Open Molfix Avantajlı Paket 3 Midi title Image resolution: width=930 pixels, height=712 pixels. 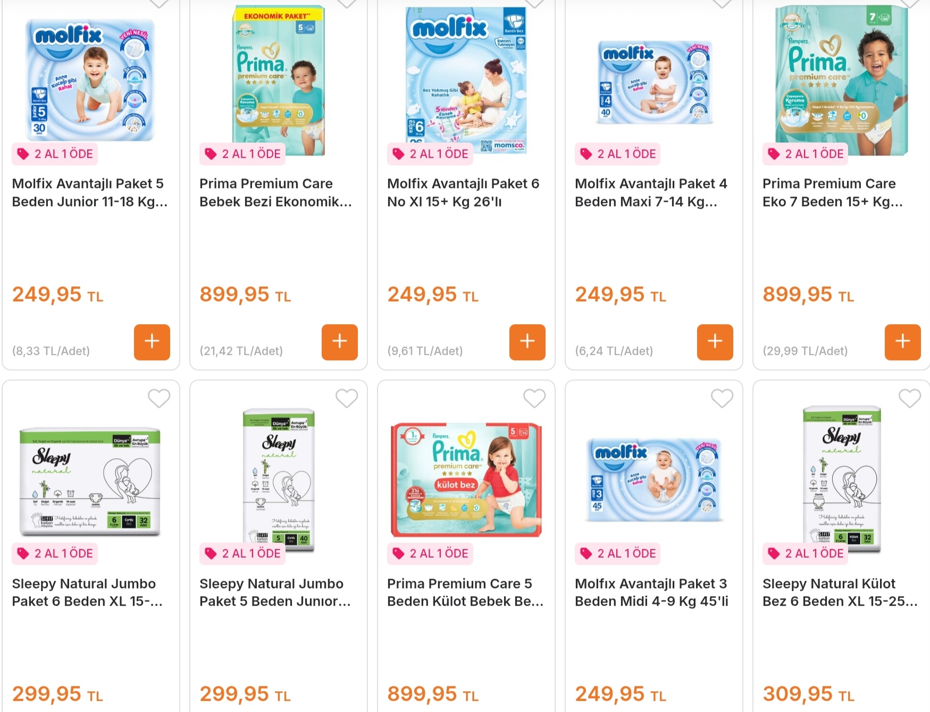coord(652,592)
